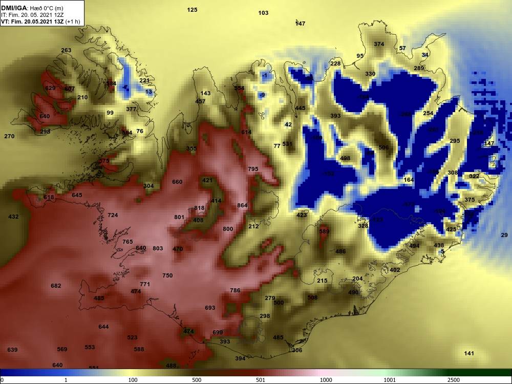Click the 682 value label

point(56,286)
